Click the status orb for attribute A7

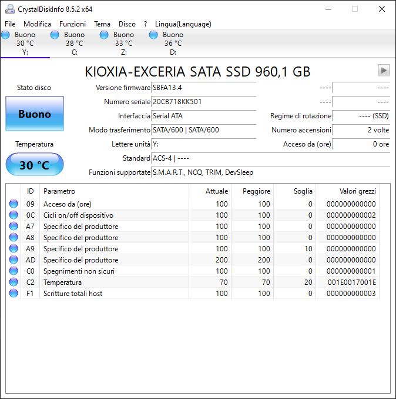pyautogui.click(x=14, y=226)
